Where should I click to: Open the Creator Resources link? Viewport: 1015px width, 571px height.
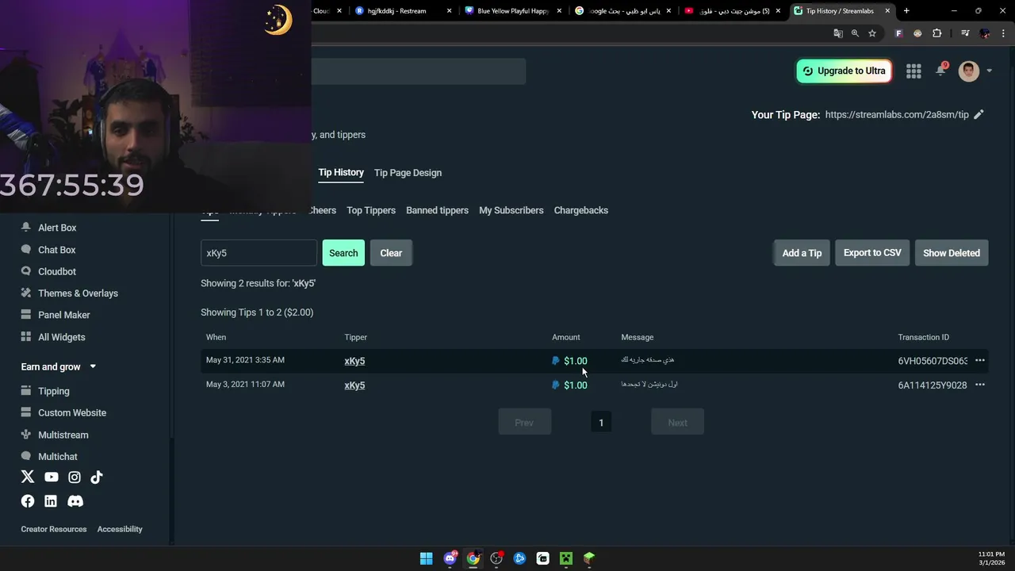click(x=54, y=529)
